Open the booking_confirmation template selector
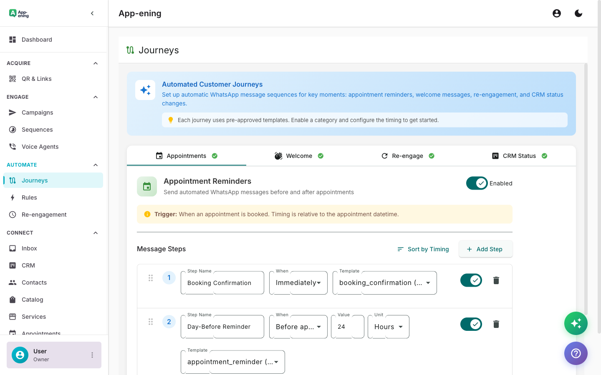This screenshot has height=375, width=601. click(x=384, y=282)
